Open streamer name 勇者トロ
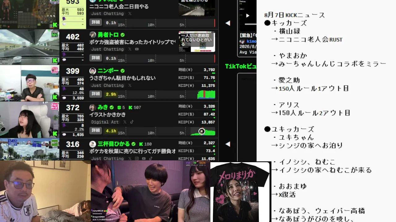This screenshot has width=396, height=222. click(x=108, y=35)
